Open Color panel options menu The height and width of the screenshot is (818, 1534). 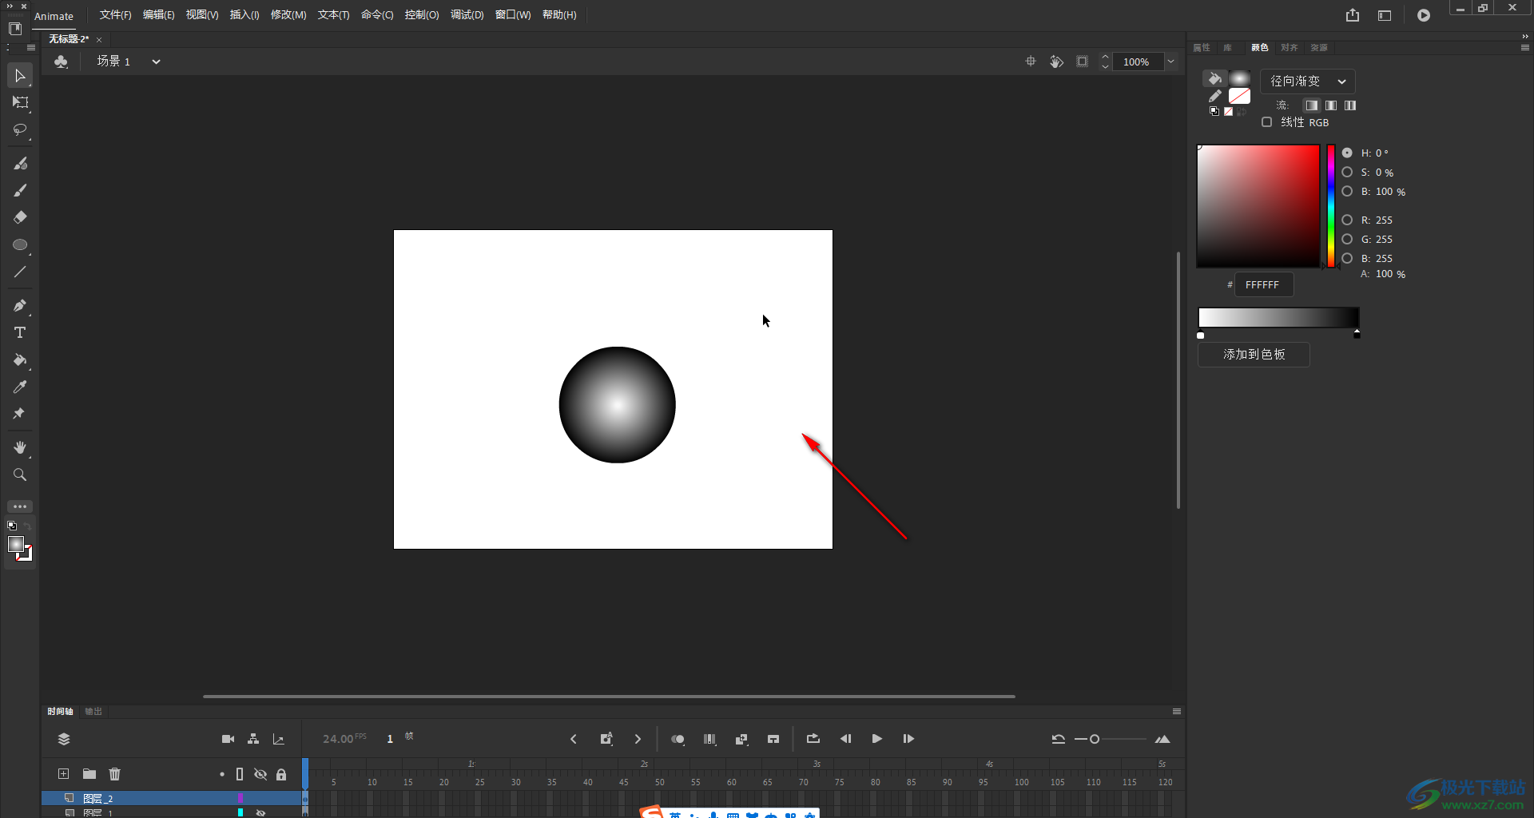click(x=1524, y=48)
